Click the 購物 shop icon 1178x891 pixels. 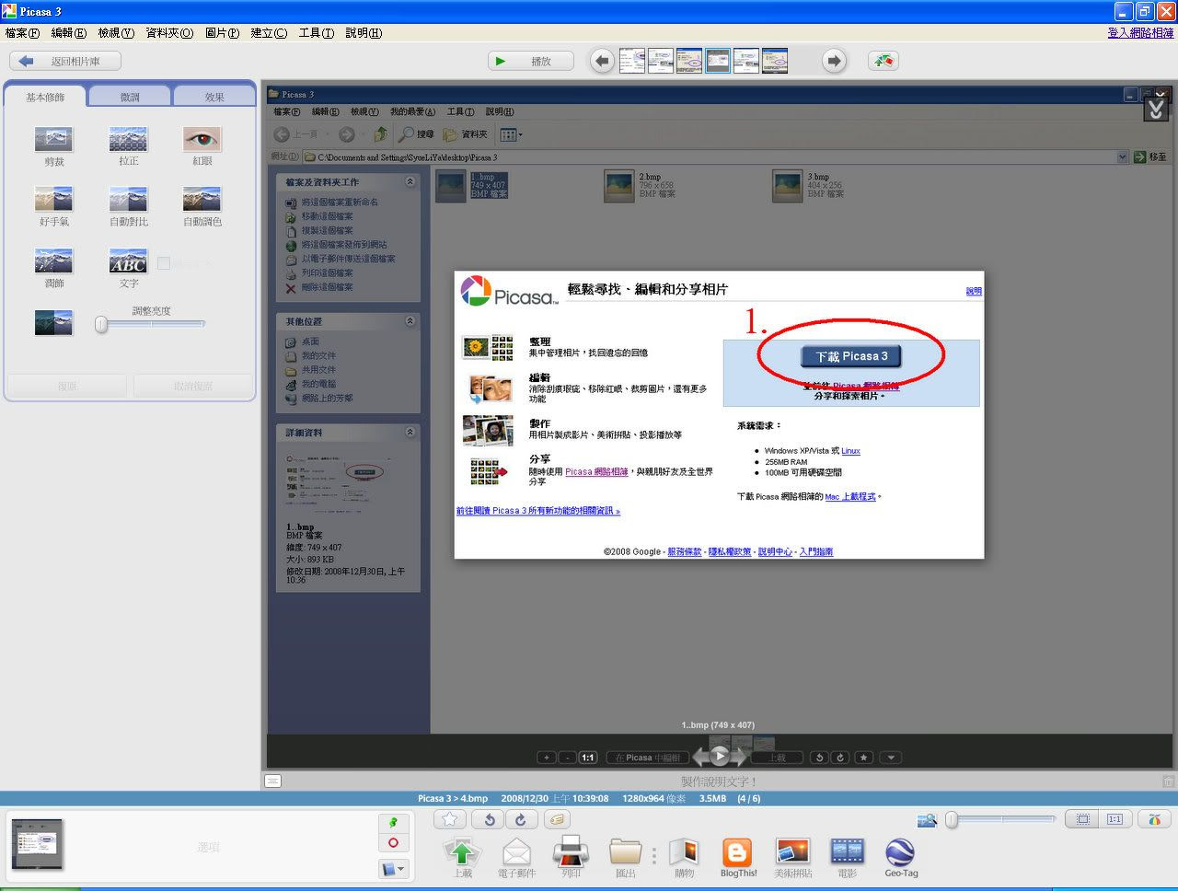(684, 852)
